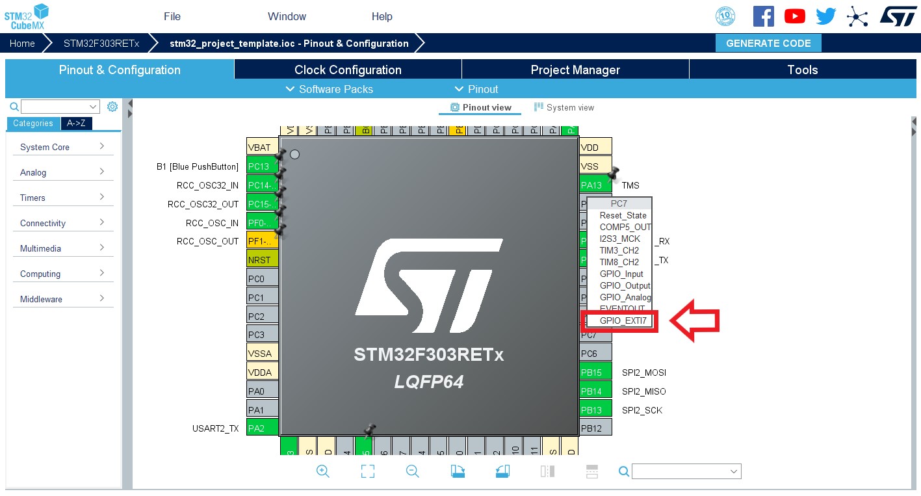Viewport: 921px width, 496px height.
Task: Rotate chip counter-clockwise icon
Action: coord(502,471)
